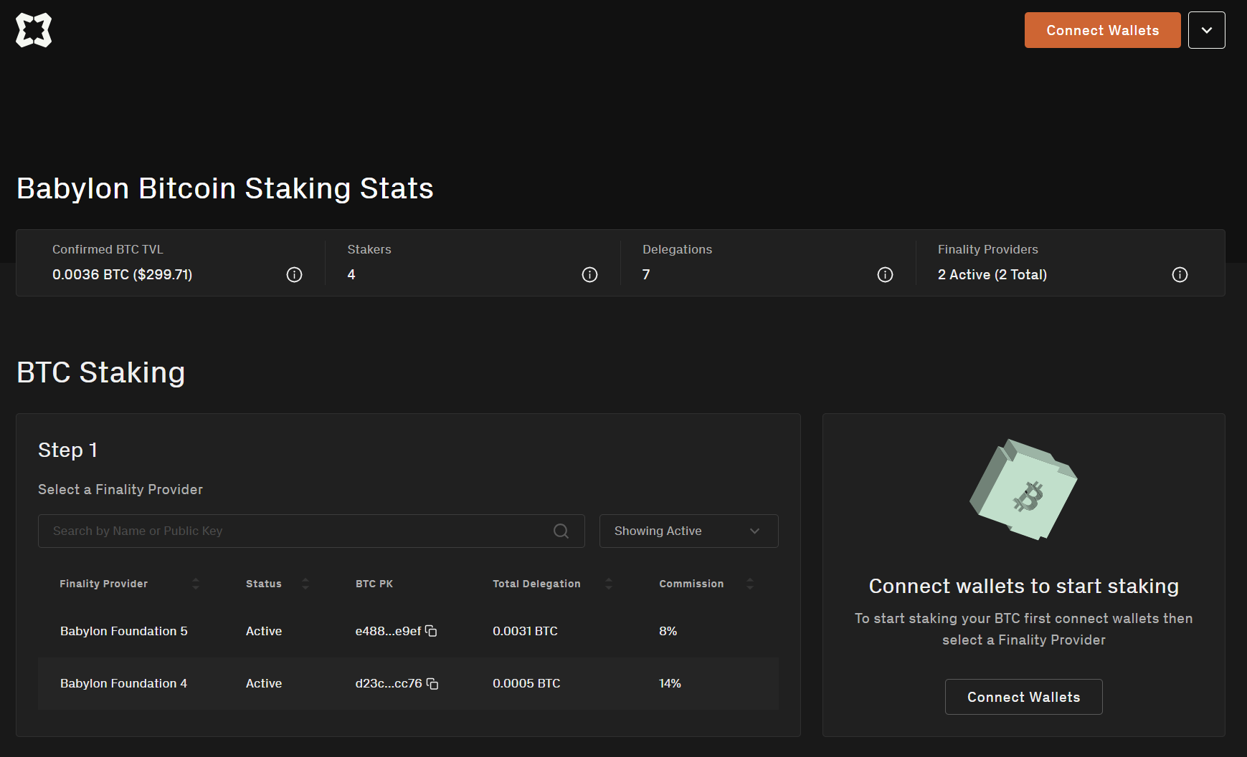Click the 0.0005 BTC delegation value

click(x=526, y=683)
